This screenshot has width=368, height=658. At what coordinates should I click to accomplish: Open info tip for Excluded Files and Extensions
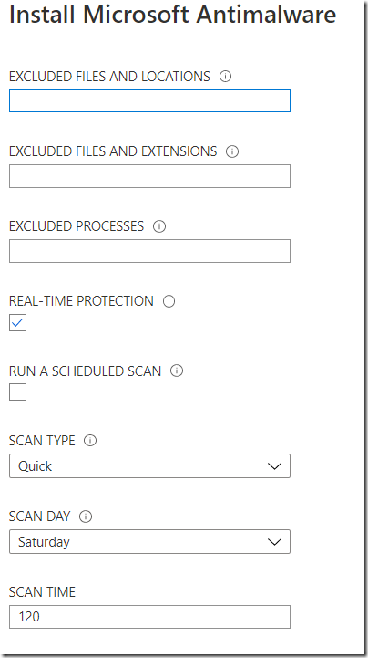point(232,151)
